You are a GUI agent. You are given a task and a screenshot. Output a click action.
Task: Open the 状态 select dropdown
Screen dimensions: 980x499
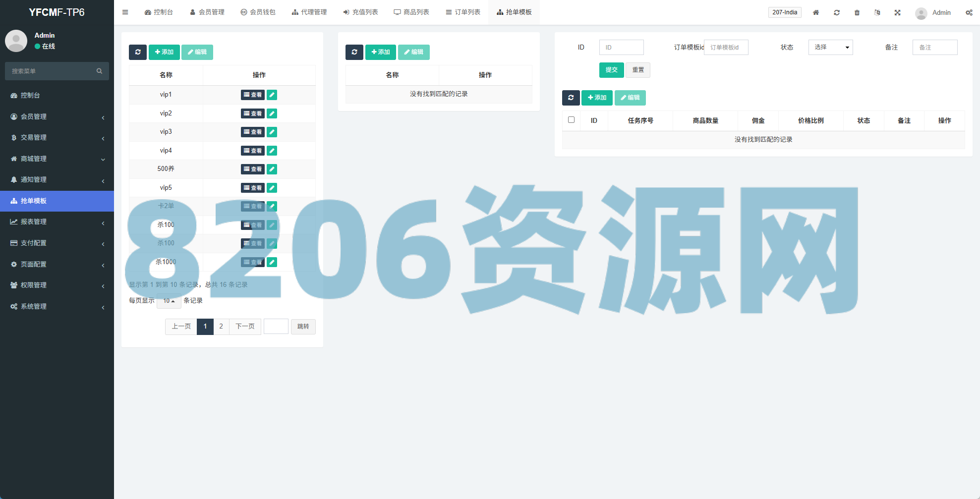click(x=830, y=47)
